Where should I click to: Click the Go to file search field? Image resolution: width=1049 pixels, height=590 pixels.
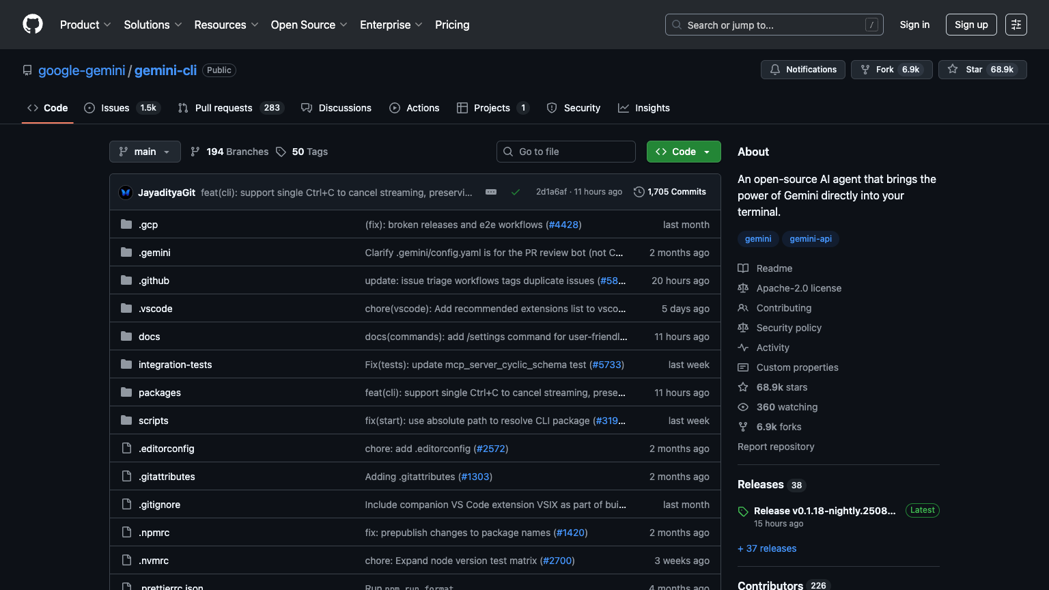(565, 151)
